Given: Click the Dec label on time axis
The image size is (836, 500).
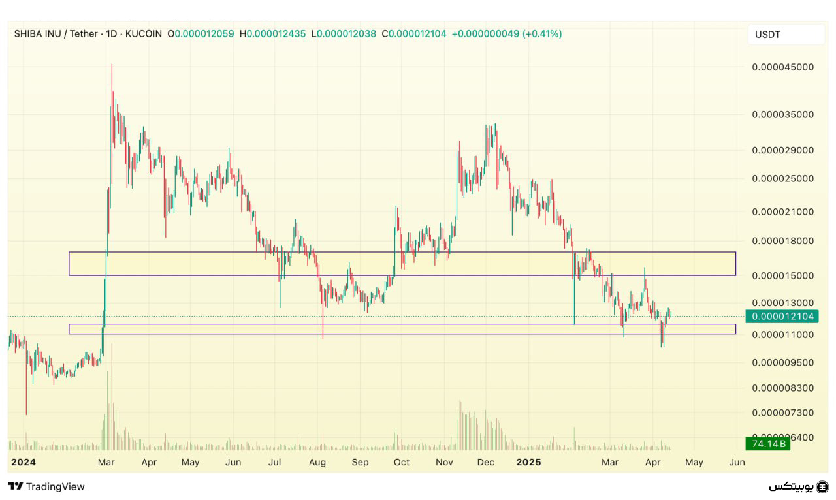Looking at the screenshot, I should pos(485,462).
